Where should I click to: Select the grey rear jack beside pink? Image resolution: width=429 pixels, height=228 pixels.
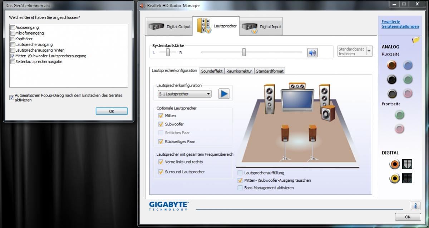click(x=392, y=94)
